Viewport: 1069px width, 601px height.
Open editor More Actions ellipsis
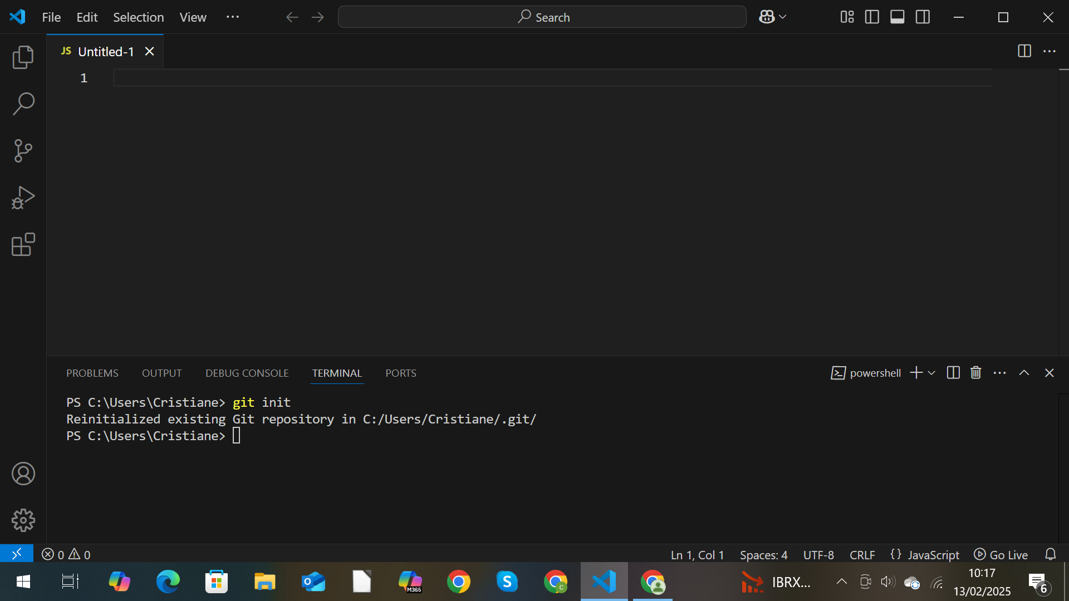tap(1050, 51)
